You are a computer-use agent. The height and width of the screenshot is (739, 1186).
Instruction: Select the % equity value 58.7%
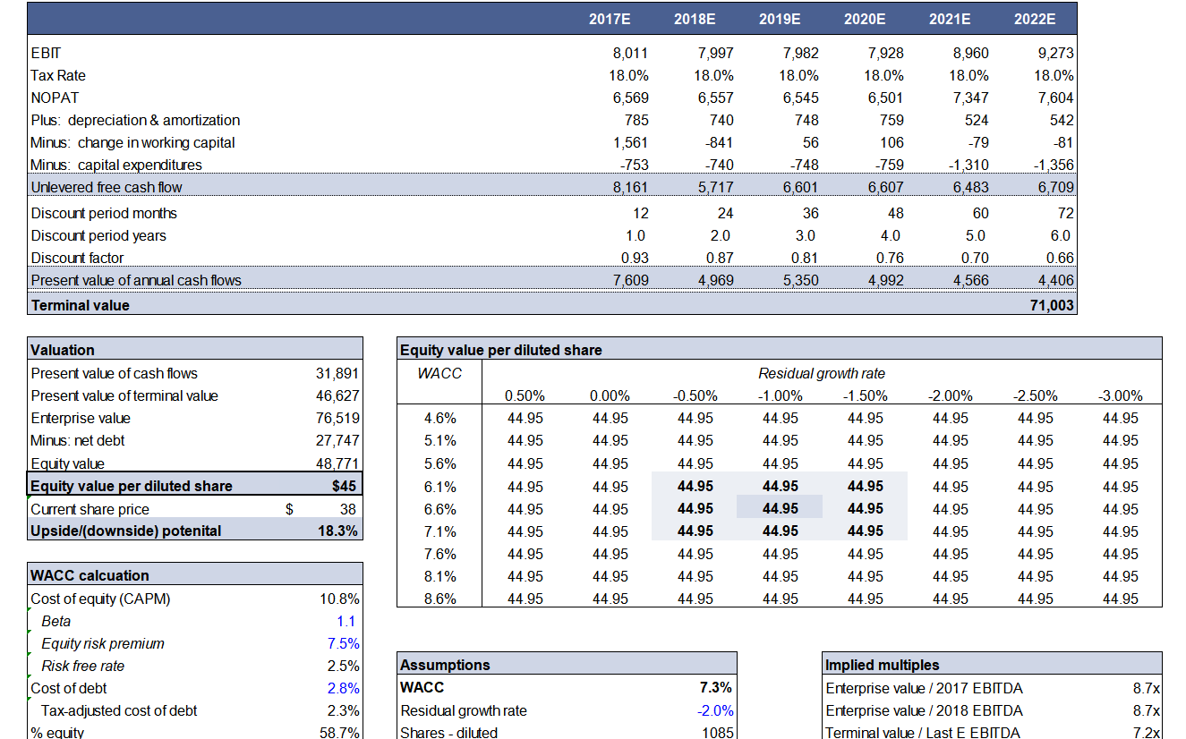point(340,733)
